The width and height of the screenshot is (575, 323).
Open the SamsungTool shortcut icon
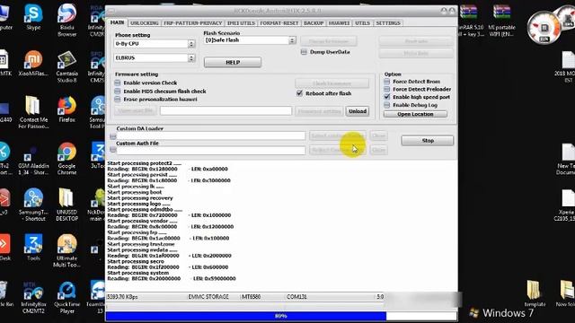pyautogui.click(x=33, y=205)
